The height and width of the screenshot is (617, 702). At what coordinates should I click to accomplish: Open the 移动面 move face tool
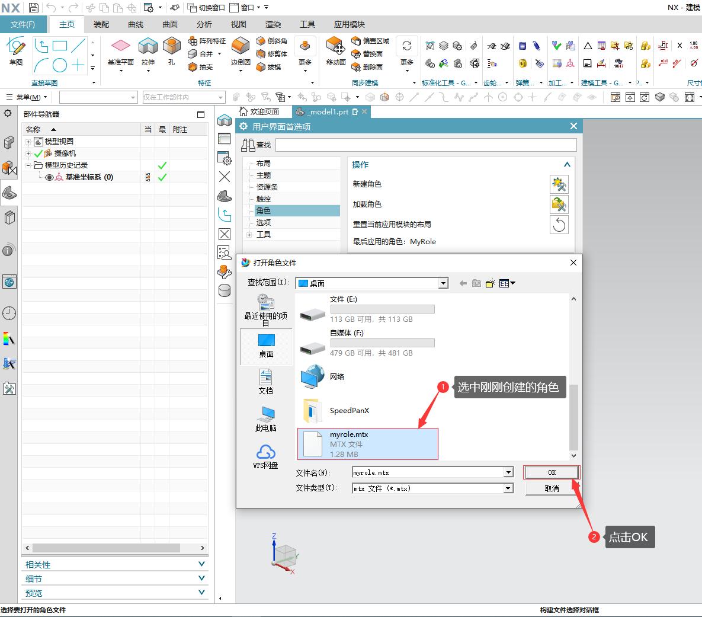coord(335,47)
